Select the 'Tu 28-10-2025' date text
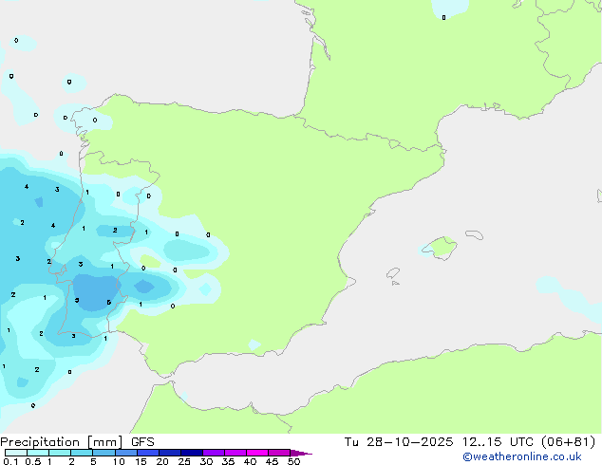This screenshot has width=602, height=465. 399,442
